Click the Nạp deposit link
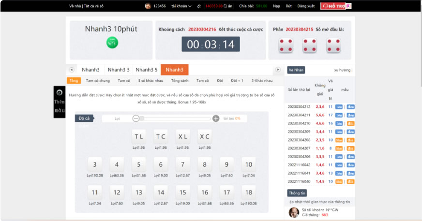422x221 pixels. [x=276, y=6]
